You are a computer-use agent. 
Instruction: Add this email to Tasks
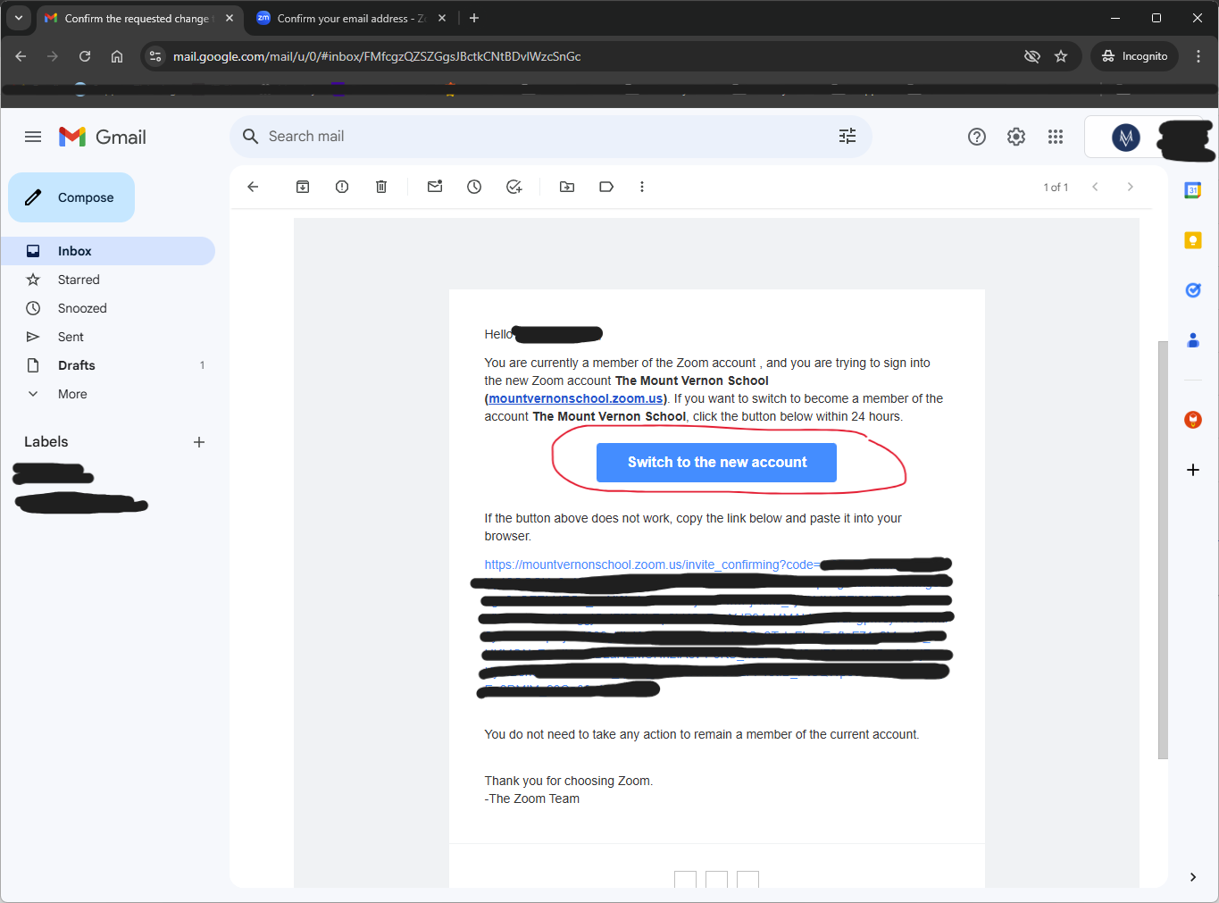click(x=513, y=187)
